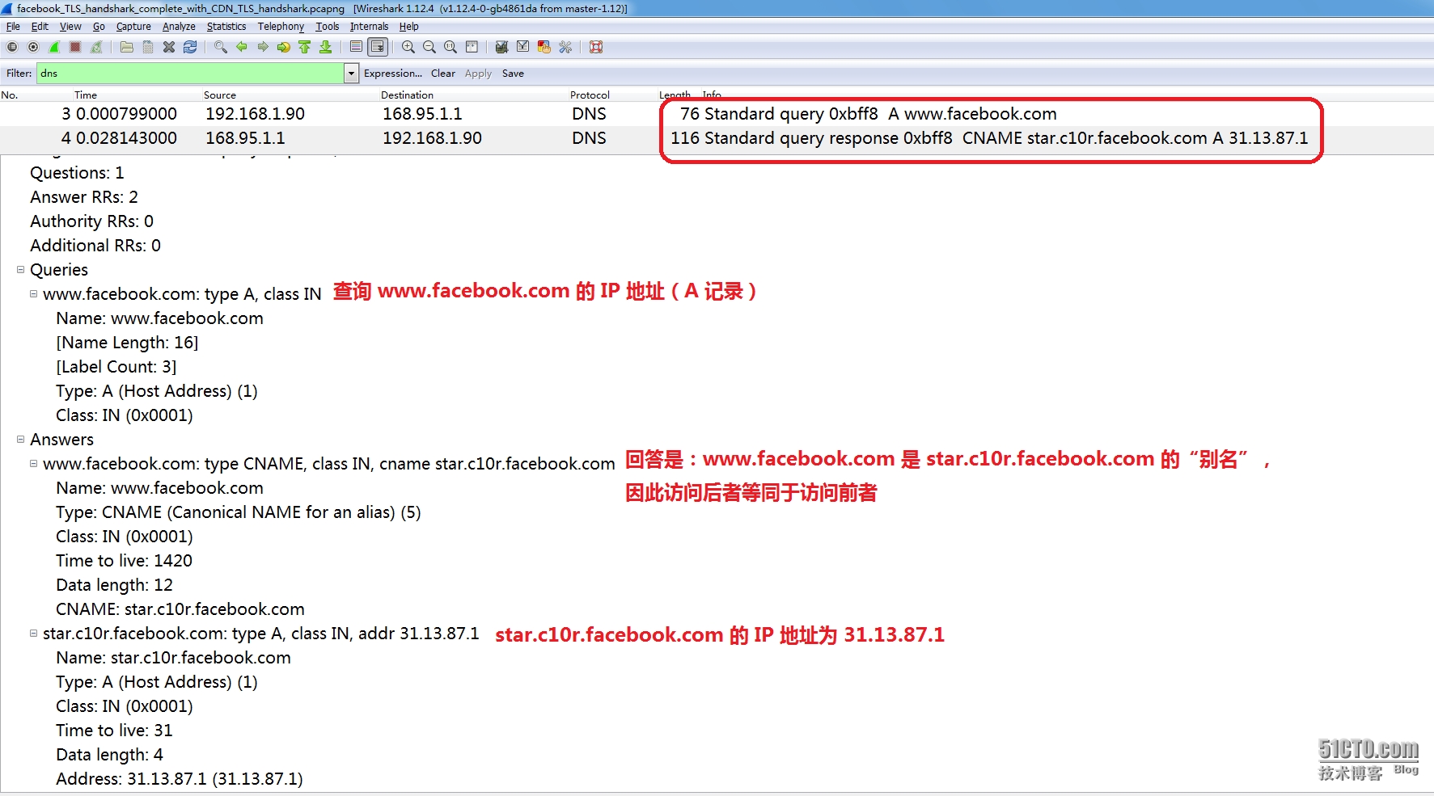Collapse www.facebook.com type A query node
Image resolution: width=1434 pixels, height=796 pixels.
pyautogui.click(x=34, y=294)
